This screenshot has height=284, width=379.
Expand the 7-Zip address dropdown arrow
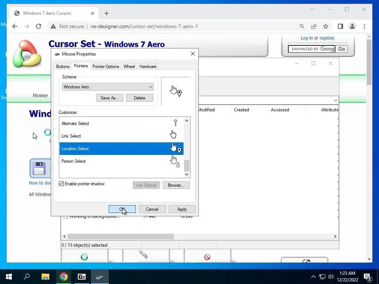tap(335, 100)
